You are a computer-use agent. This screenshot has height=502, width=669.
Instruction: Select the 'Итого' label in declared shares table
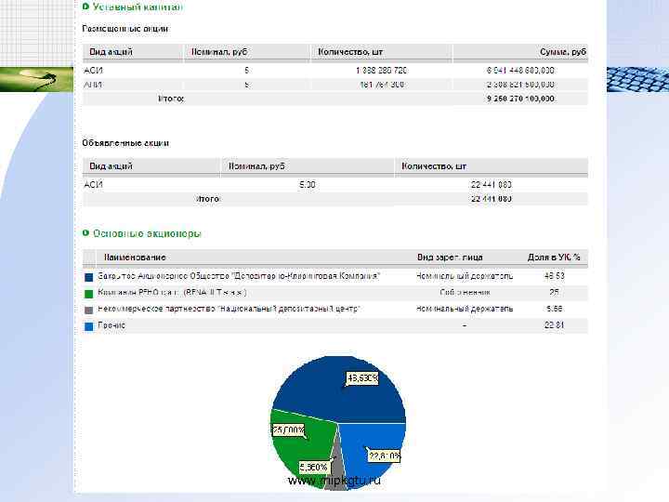[x=207, y=199]
